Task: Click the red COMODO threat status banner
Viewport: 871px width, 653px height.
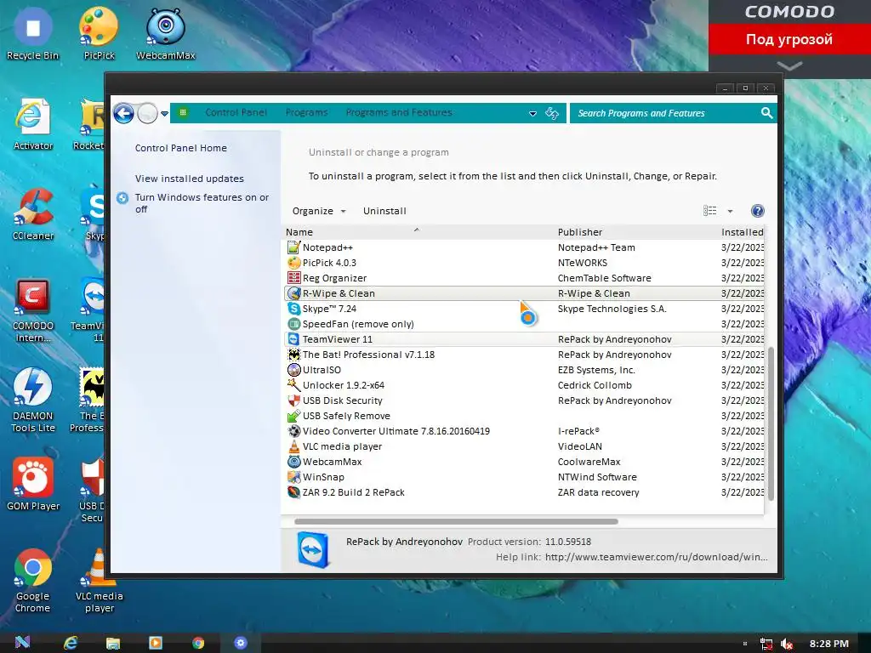Action: pyautogui.click(x=789, y=39)
